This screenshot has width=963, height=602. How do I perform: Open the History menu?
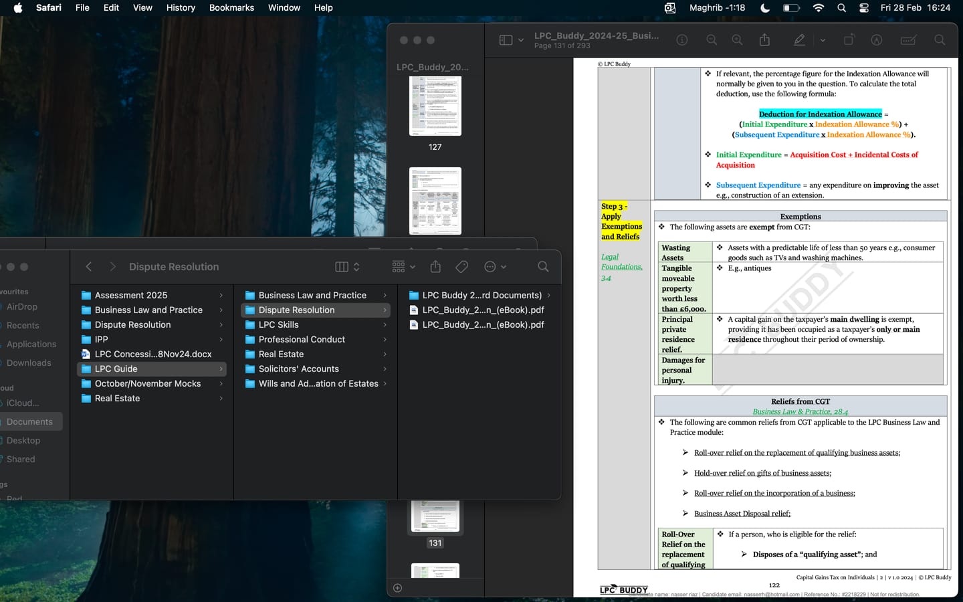(181, 8)
